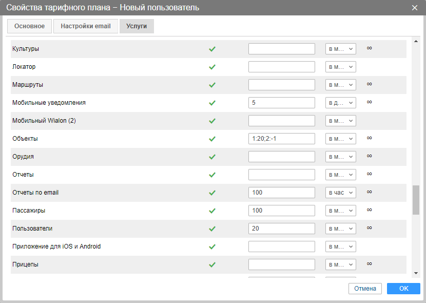Disable the Мобильный Wialon (2) service checkmark
The image size is (426, 303).
pyautogui.click(x=212, y=121)
